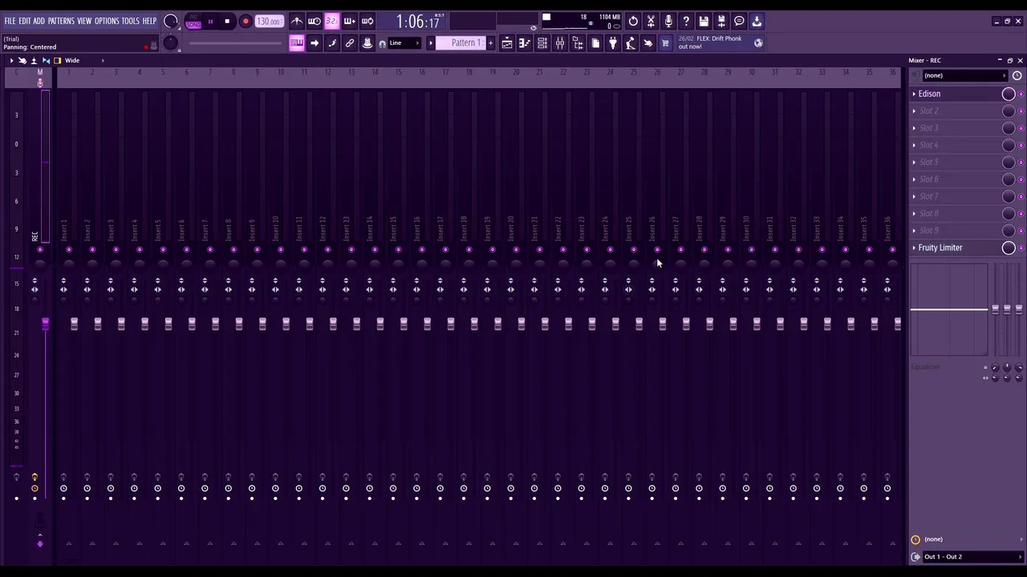Click the shopping cart icon
This screenshot has width=1027, height=577.
coord(665,43)
